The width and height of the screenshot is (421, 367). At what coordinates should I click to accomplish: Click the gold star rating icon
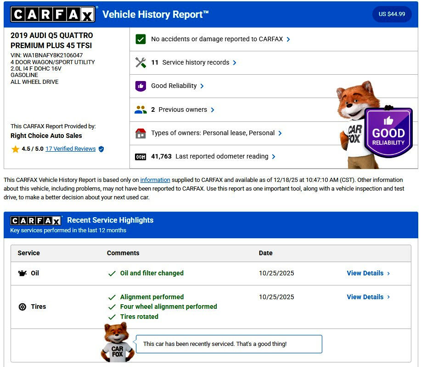(x=15, y=149)
